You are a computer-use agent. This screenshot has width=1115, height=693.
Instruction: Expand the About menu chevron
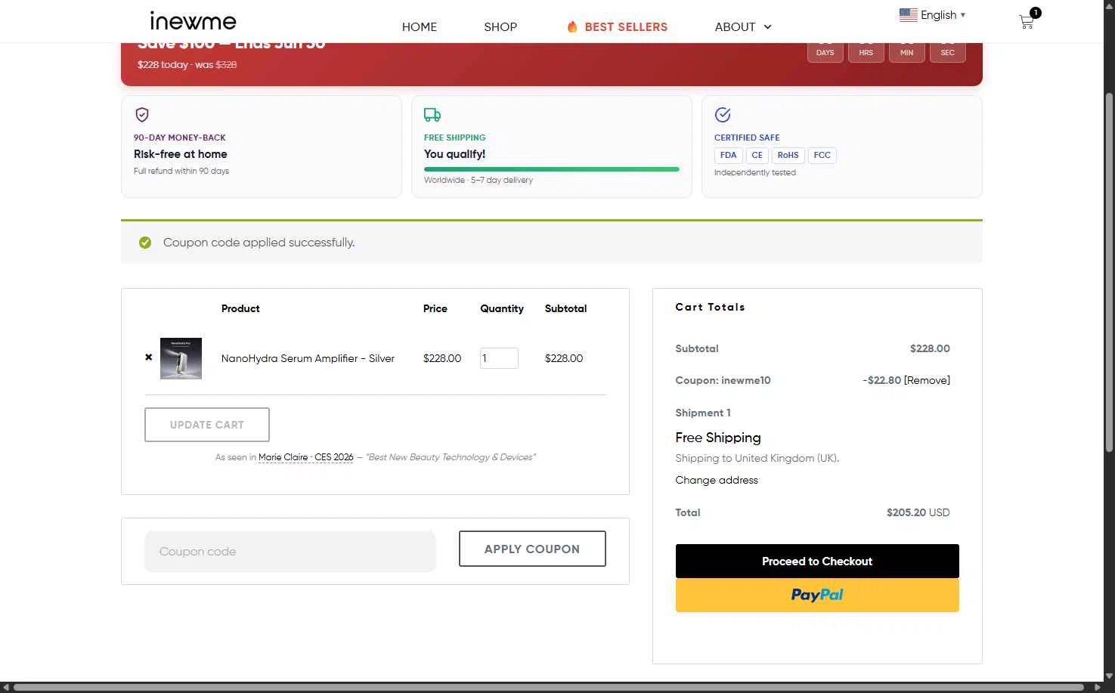767,27
